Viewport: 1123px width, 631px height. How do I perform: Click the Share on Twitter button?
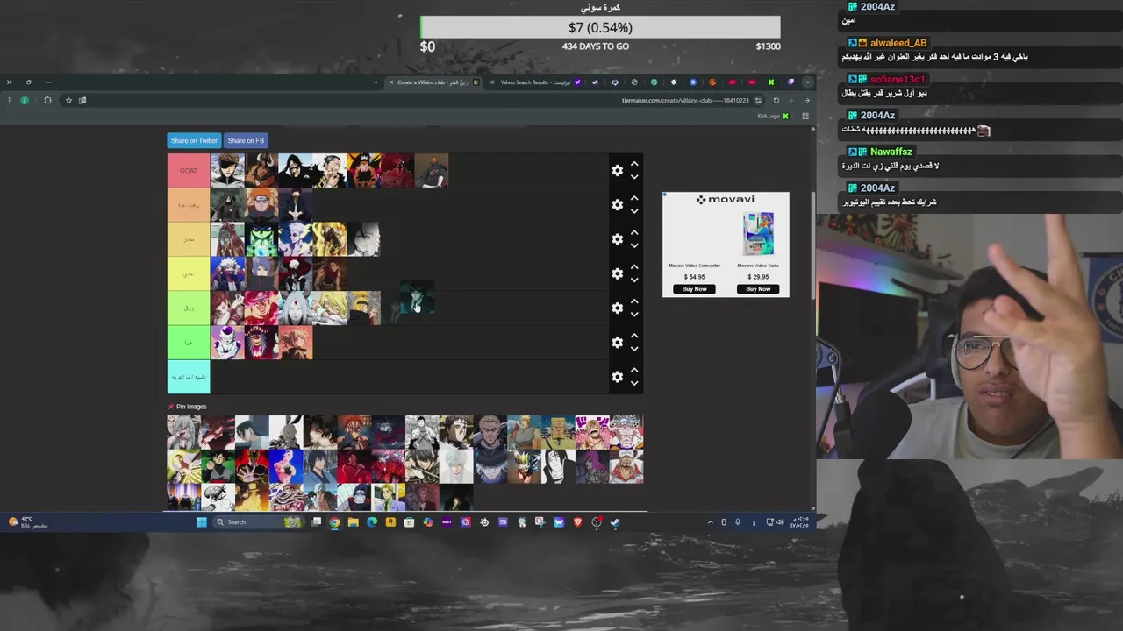[x=194, y=140]
